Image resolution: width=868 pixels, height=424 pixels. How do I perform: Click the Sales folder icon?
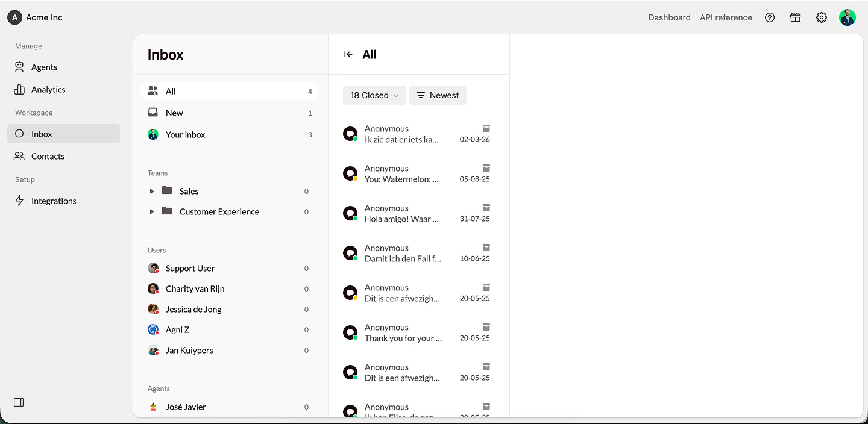(x=167, y=190)
